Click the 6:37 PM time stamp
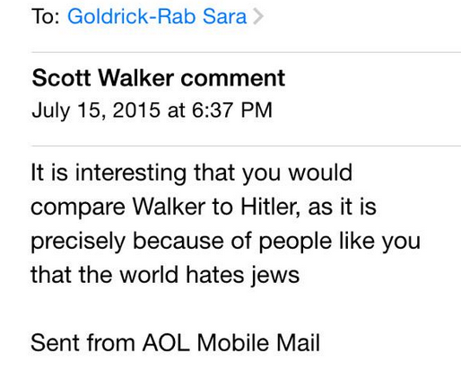Image resolution: width=461 pixels, height=371 pixels. pyautogui.click(x=232, y=110)
